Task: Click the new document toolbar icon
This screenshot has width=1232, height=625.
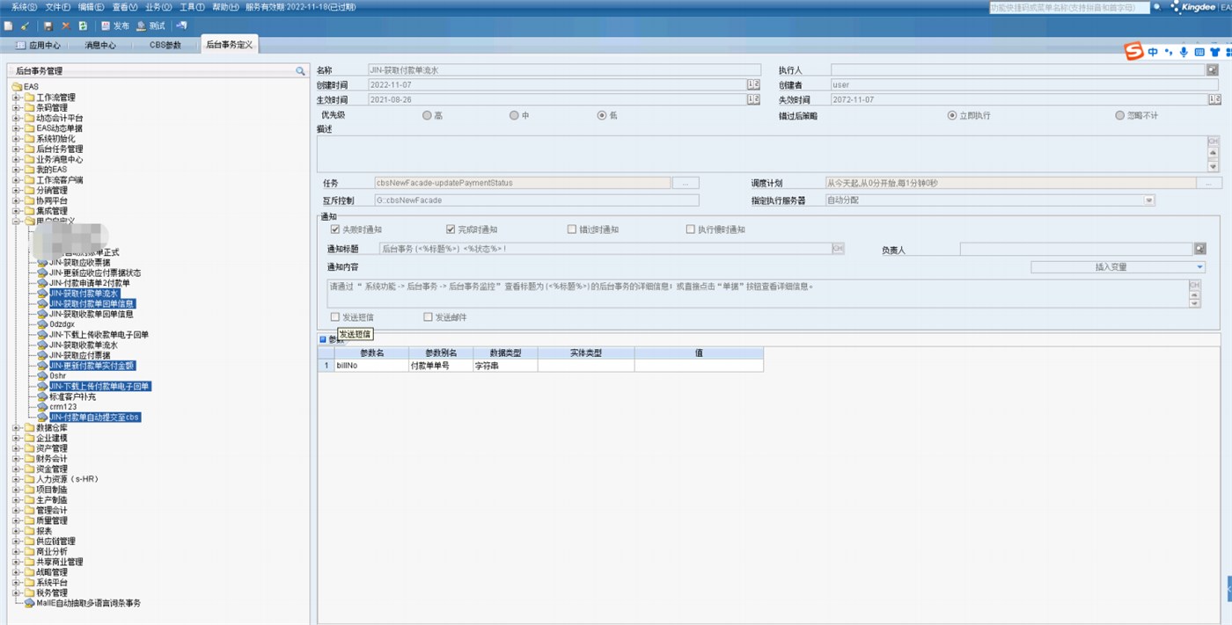Action: (x=8, y=26)
